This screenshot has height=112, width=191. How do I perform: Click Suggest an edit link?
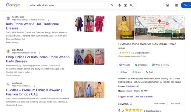[125, 97]
